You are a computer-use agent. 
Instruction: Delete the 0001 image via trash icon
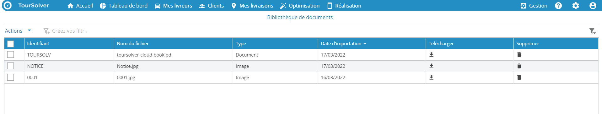pyautogui.click(x=519, y=77)
